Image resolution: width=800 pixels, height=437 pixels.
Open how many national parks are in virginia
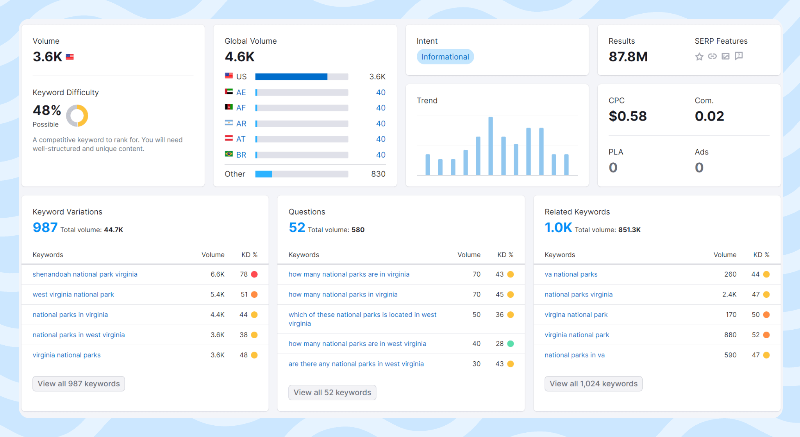point(349,274)
